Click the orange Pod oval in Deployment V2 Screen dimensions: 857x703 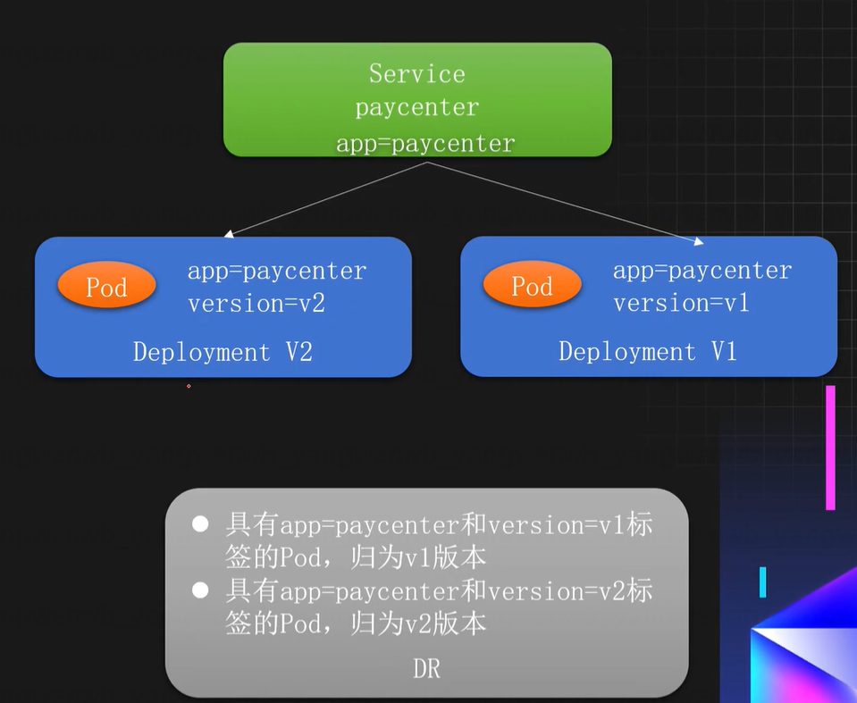[106, 287]
